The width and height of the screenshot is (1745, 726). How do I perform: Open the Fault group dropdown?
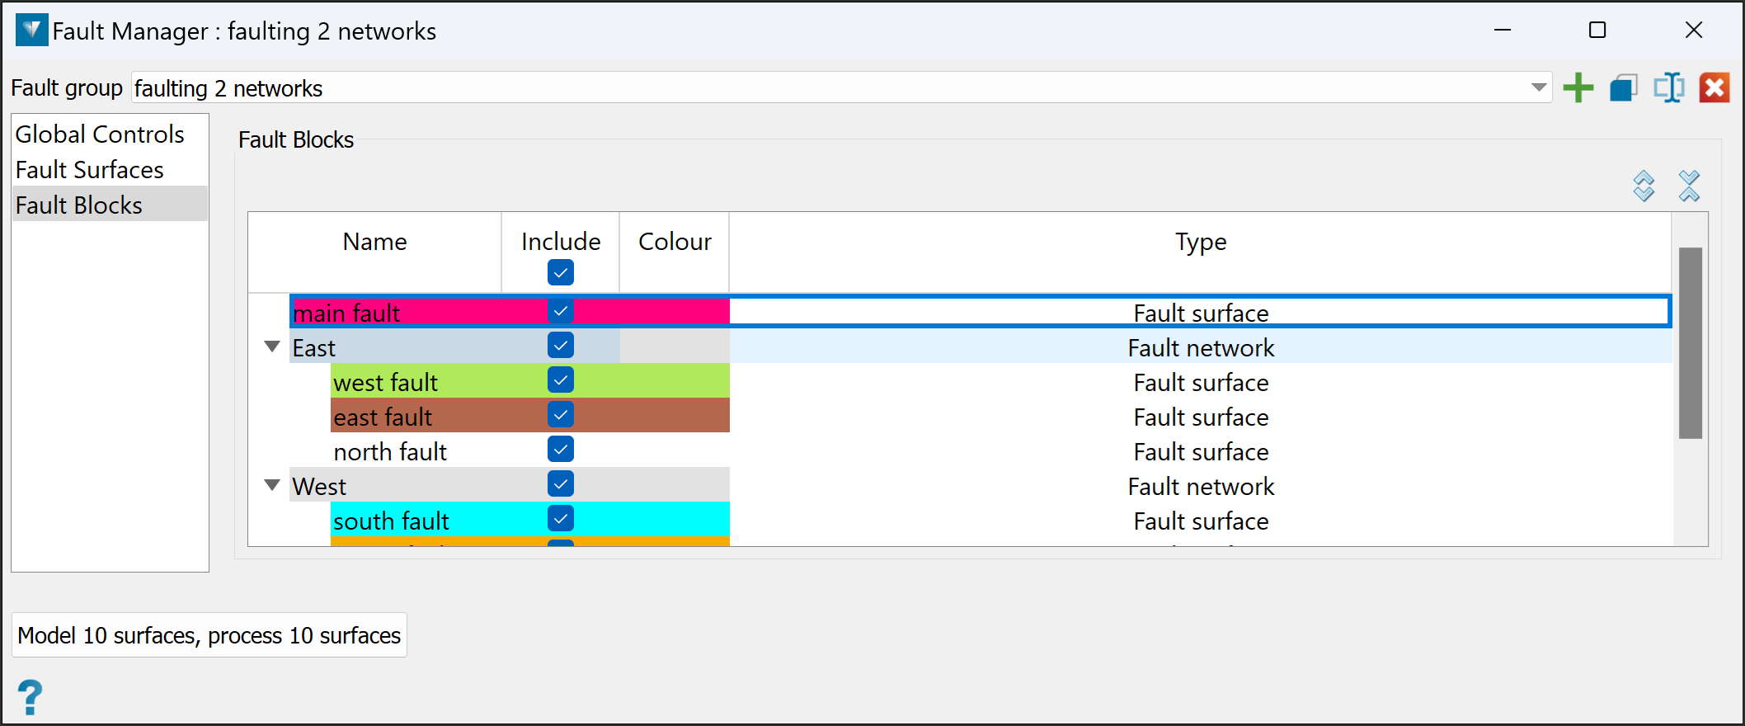tap(1538, 87)
